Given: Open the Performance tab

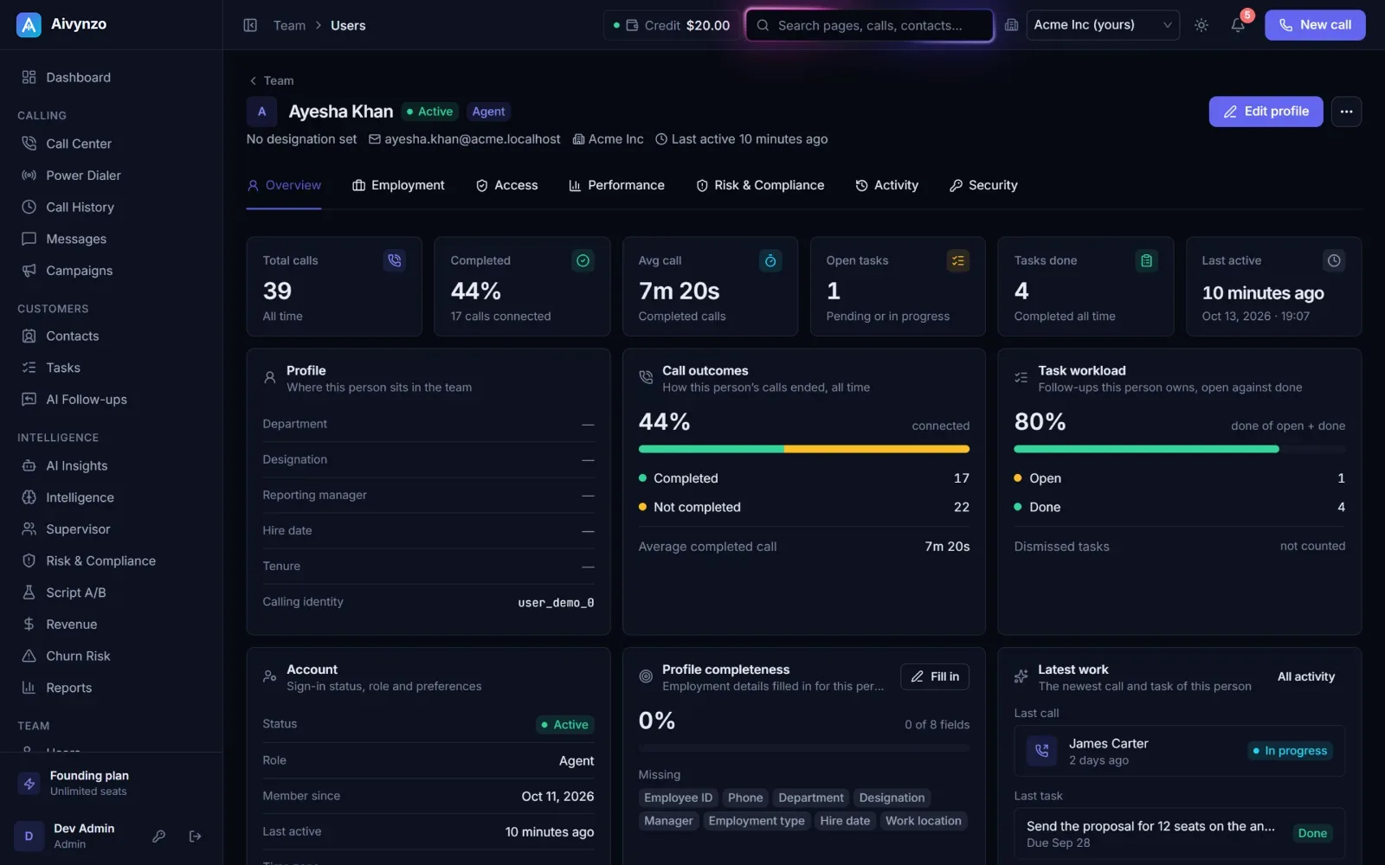Looking at the screenshot, I should [x=616, y=185].
